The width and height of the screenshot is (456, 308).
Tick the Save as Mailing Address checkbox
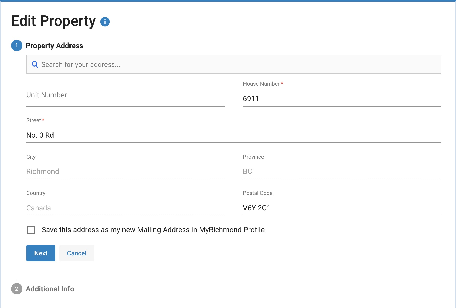(31, 230)
